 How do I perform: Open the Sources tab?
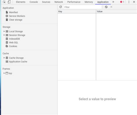pyautogui.click(x=46, y=2)
